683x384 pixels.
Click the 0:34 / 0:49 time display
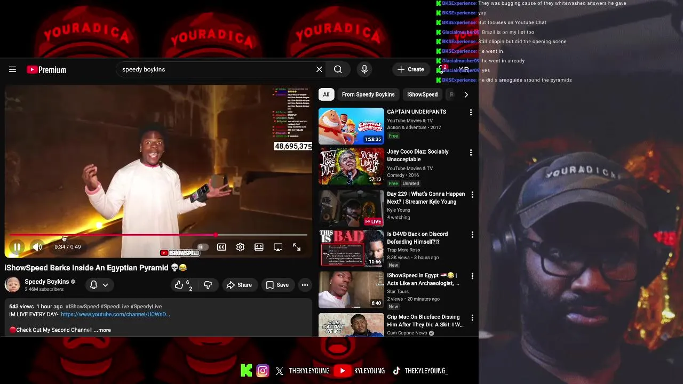(68, 247)
